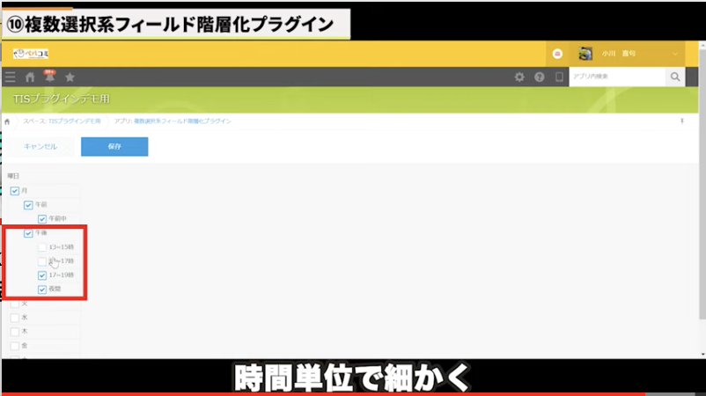Click breadcrumb home icon
Image resolution: width=706 pixels, height=396 pixels.
coord(8,121)
